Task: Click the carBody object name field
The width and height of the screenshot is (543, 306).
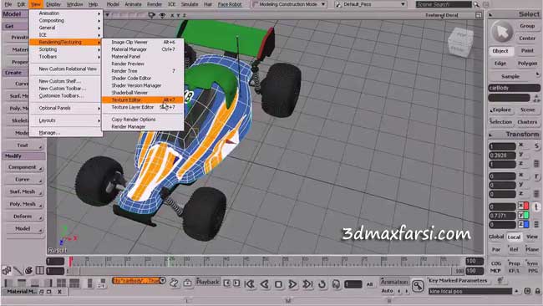Action: tap(515, 88)
